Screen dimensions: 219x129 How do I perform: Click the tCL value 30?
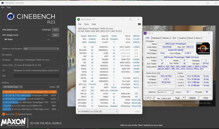(92, 47)
